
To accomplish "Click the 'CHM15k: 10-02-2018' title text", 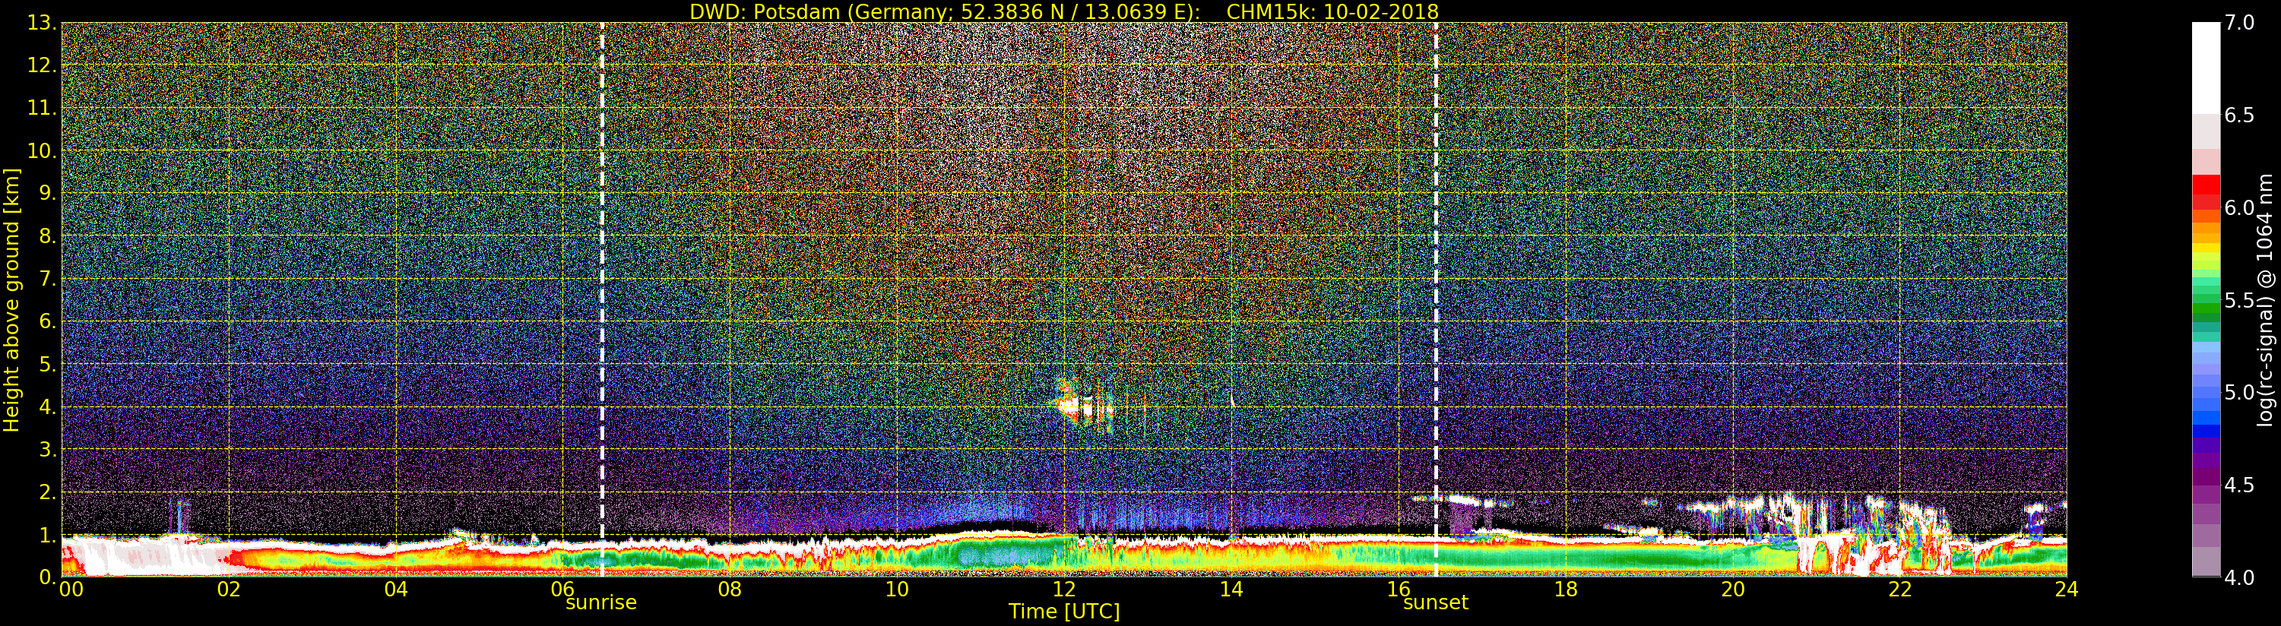I will (1332, 11).
